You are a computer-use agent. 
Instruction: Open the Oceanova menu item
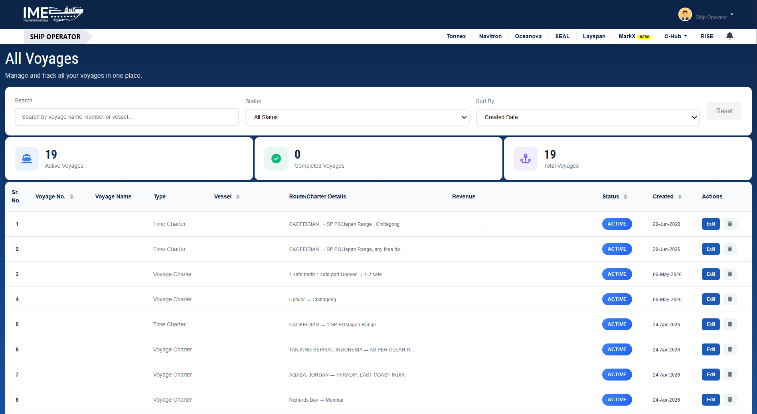click(x=528, y=36)
